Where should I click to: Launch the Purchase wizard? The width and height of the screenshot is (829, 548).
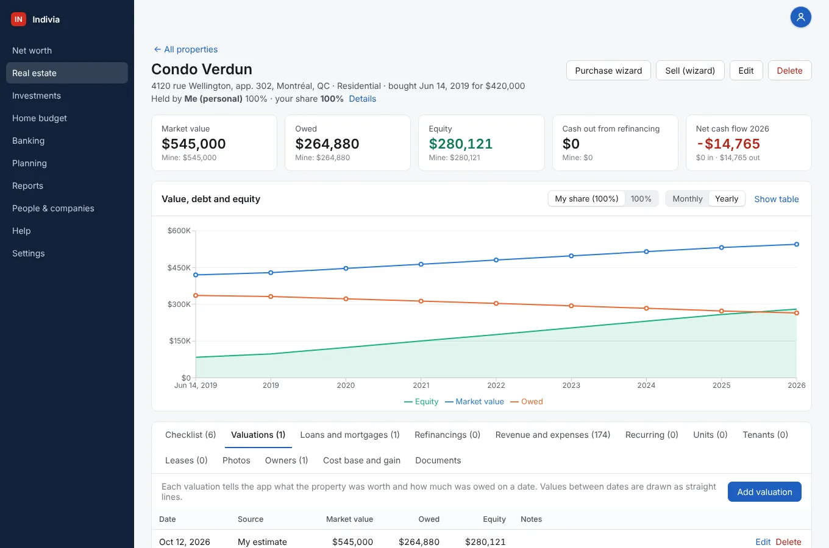pos(608,71)
